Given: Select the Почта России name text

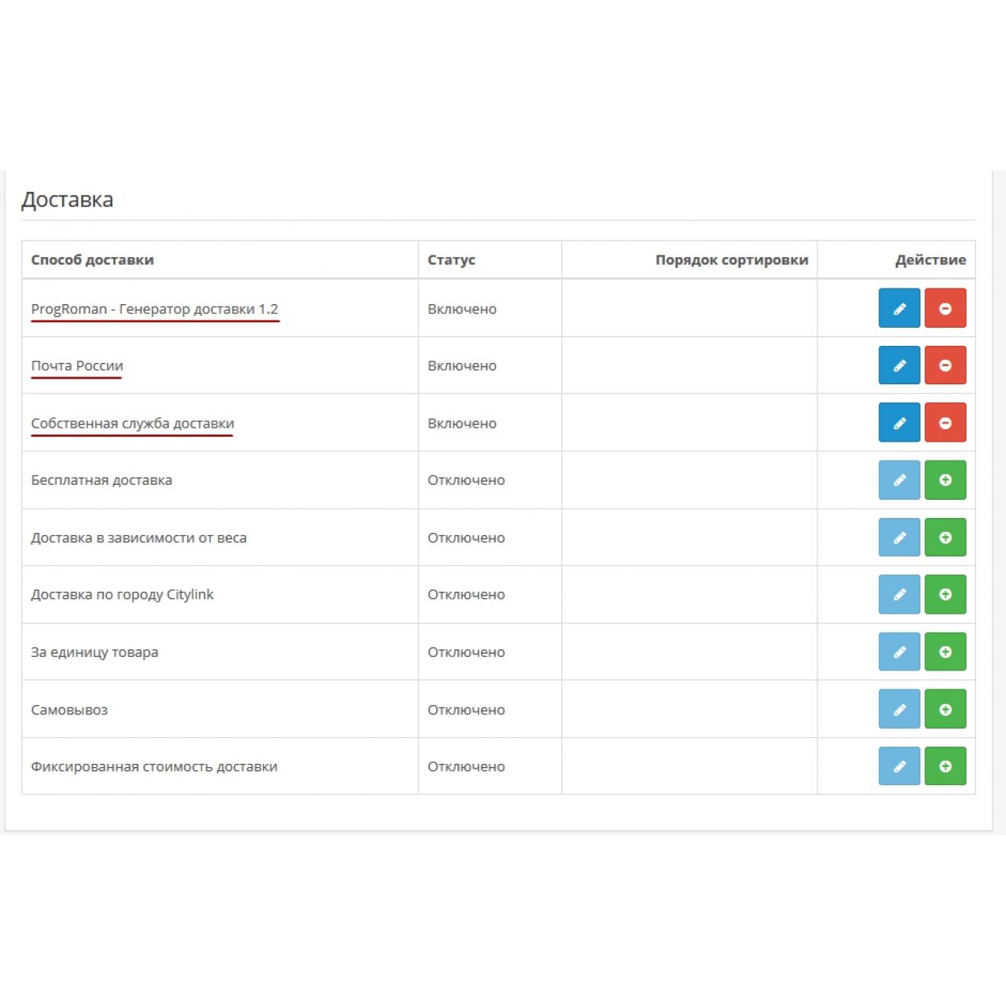Looking at the screenshot, I should click(77, 365).
